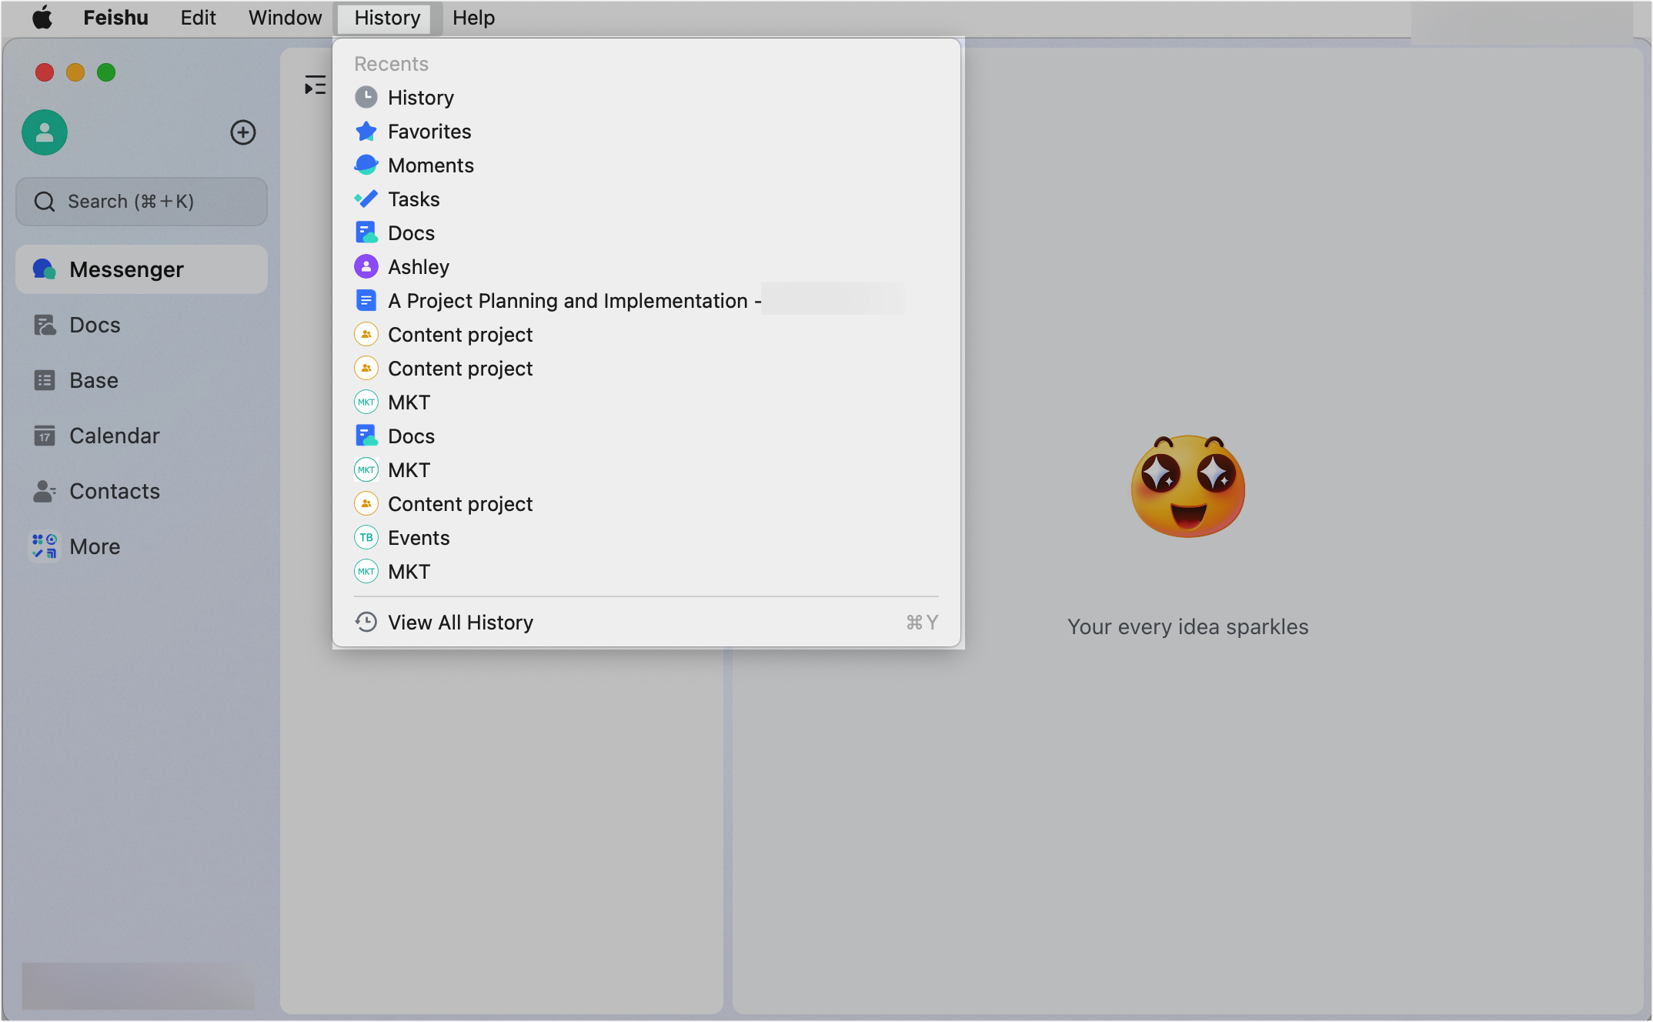The image size is (1653, 1022).
Task: Open the History menu in the menu bar
Action: 386,17
